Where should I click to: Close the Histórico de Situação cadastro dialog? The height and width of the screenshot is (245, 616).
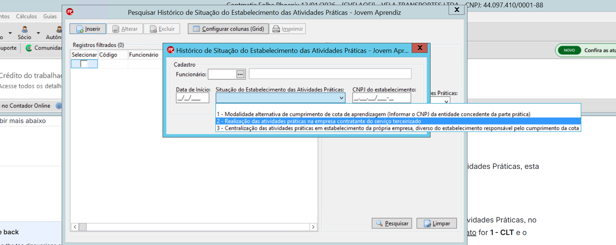[420, 48]
